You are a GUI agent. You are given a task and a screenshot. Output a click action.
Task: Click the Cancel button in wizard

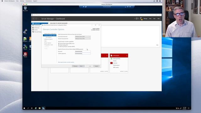coord(96,66)
